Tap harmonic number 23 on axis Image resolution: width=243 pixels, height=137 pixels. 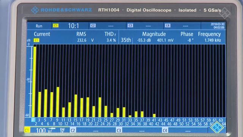coord(99,120)
